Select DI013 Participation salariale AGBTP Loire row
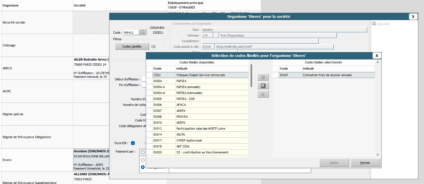Viewport: 424px width, 184px height. tap(197, 129)
